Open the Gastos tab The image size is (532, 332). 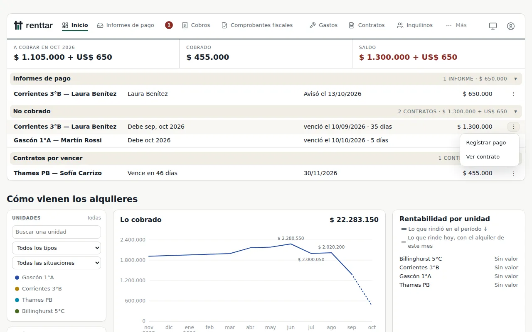324,25
